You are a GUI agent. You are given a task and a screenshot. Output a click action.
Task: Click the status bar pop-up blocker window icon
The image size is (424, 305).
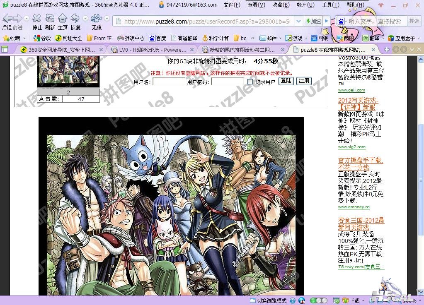[x=336, y=300]
